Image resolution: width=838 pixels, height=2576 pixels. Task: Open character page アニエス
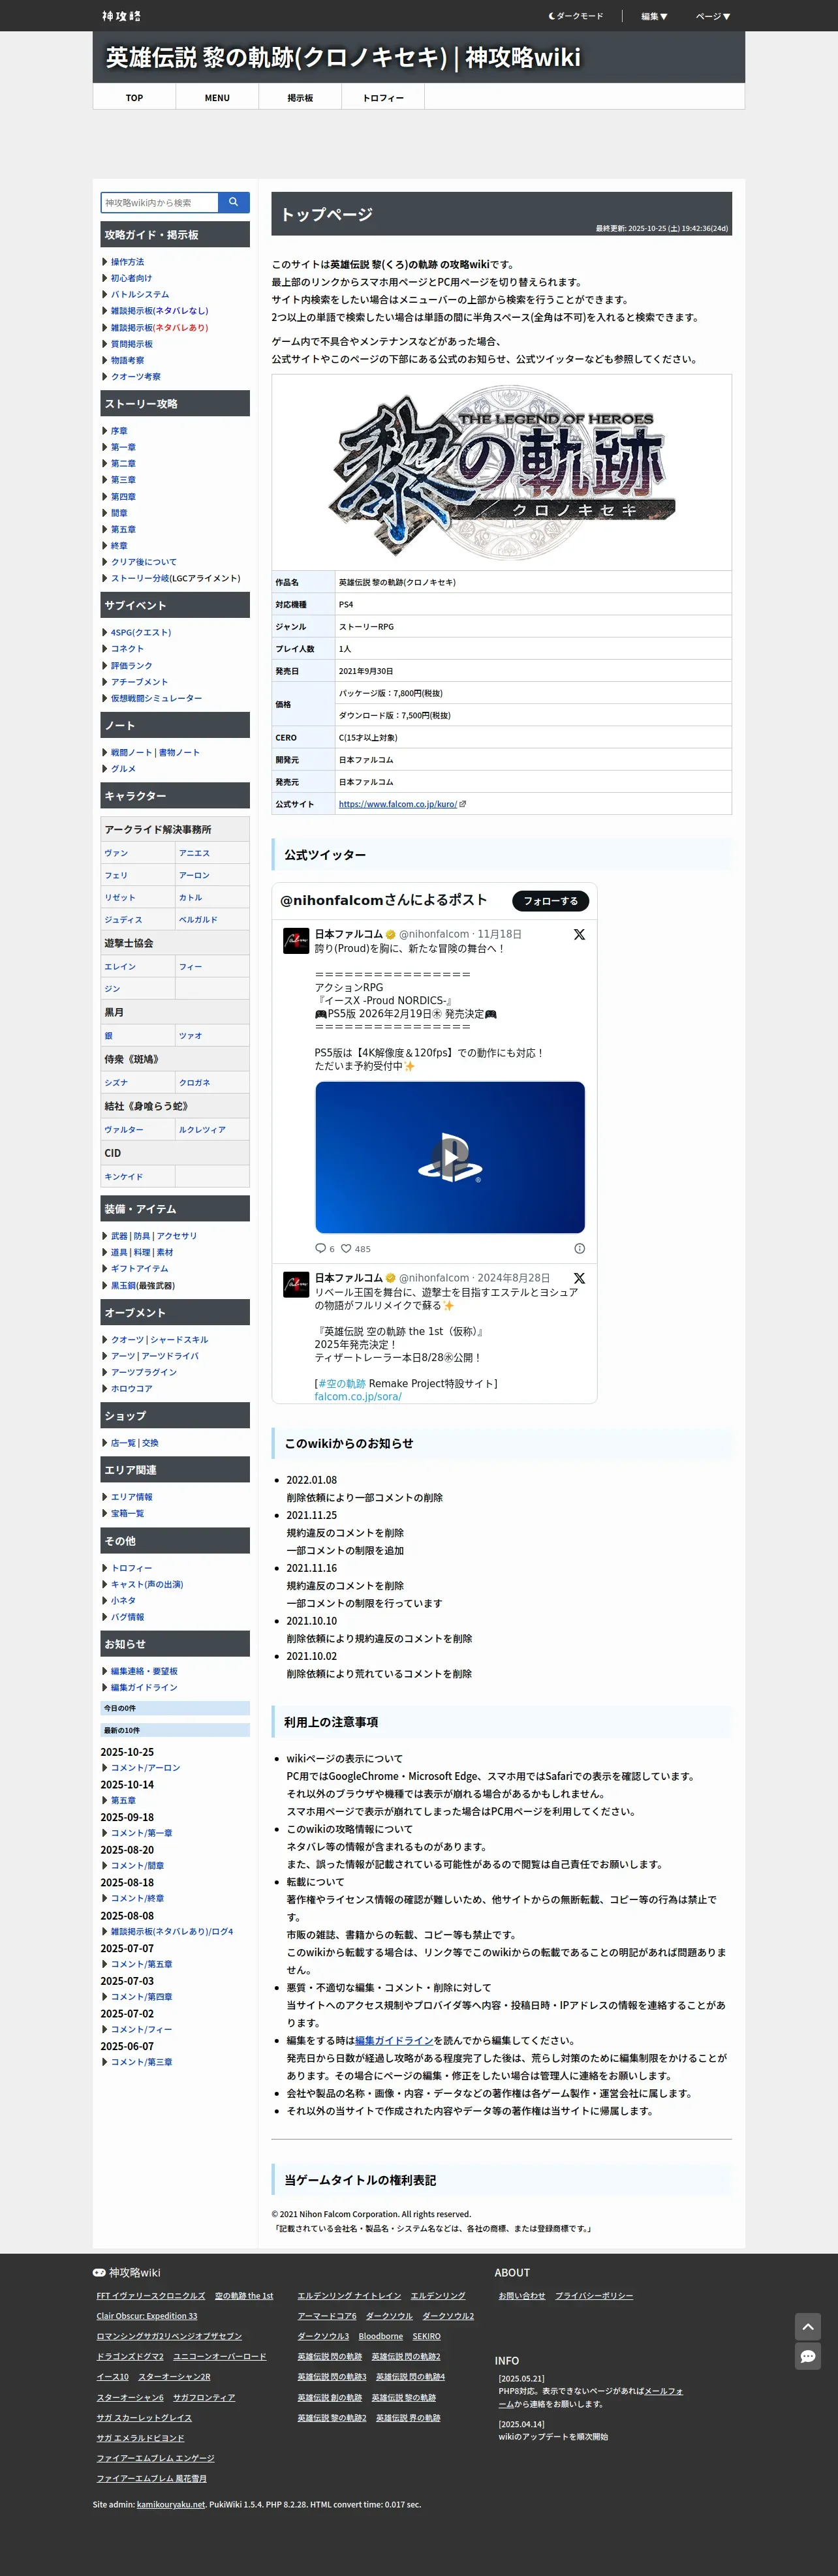194,853
